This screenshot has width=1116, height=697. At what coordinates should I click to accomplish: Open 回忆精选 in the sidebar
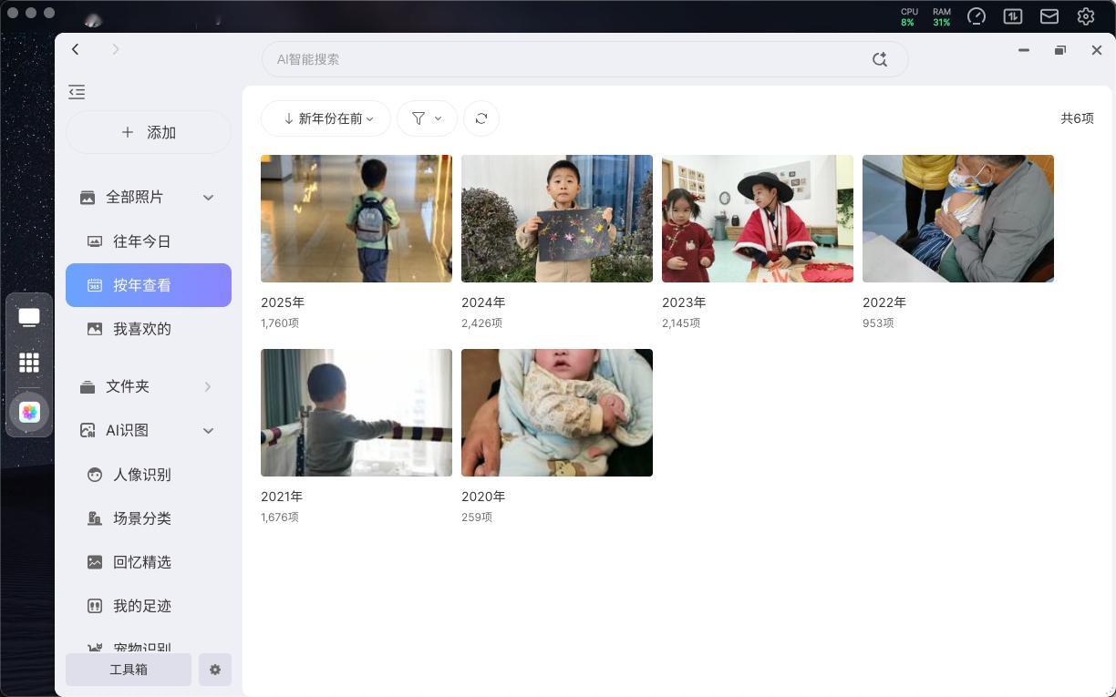[149, 562]
